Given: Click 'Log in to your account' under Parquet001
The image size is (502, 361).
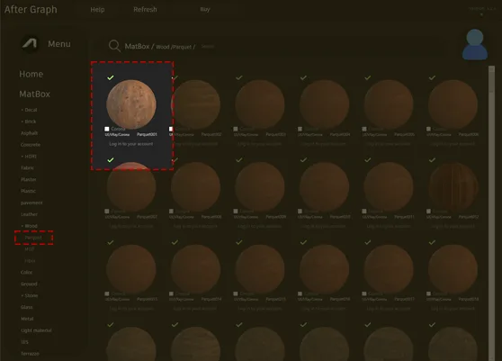Looking at the screenshot, I should point(131,144).
